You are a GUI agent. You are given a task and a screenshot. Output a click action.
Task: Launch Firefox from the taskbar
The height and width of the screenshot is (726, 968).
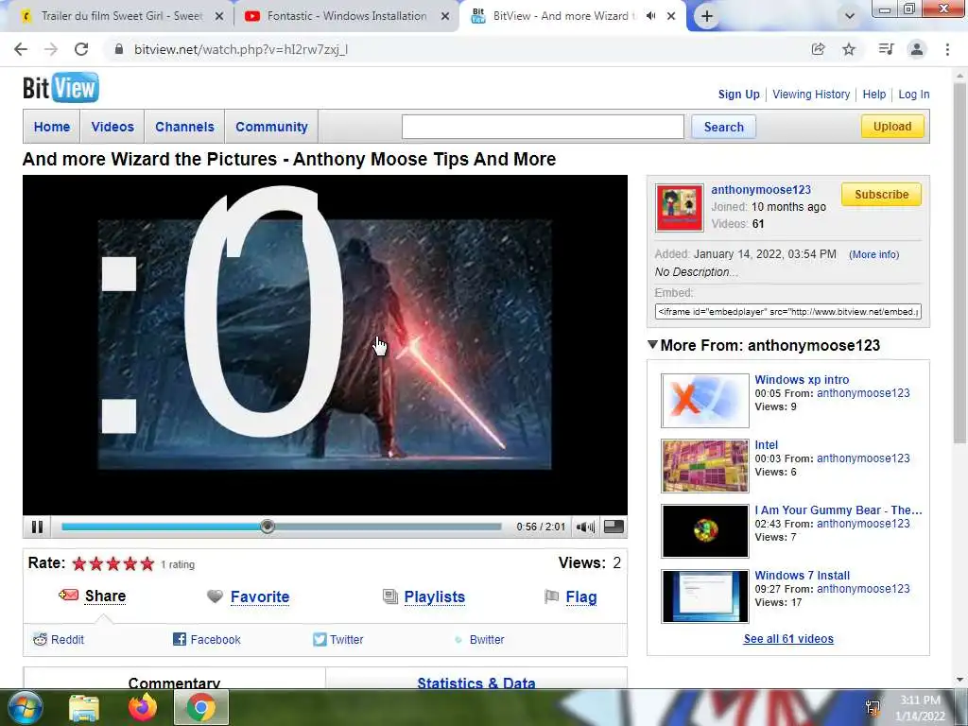tap(143, 707)
